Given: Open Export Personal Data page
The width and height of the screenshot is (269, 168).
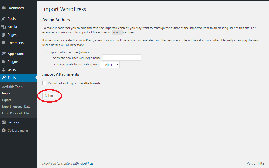Looking at the screenshot, I should (16, 107).
